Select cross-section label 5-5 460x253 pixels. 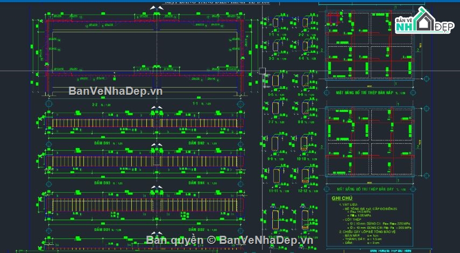click(x=271, y=95)
